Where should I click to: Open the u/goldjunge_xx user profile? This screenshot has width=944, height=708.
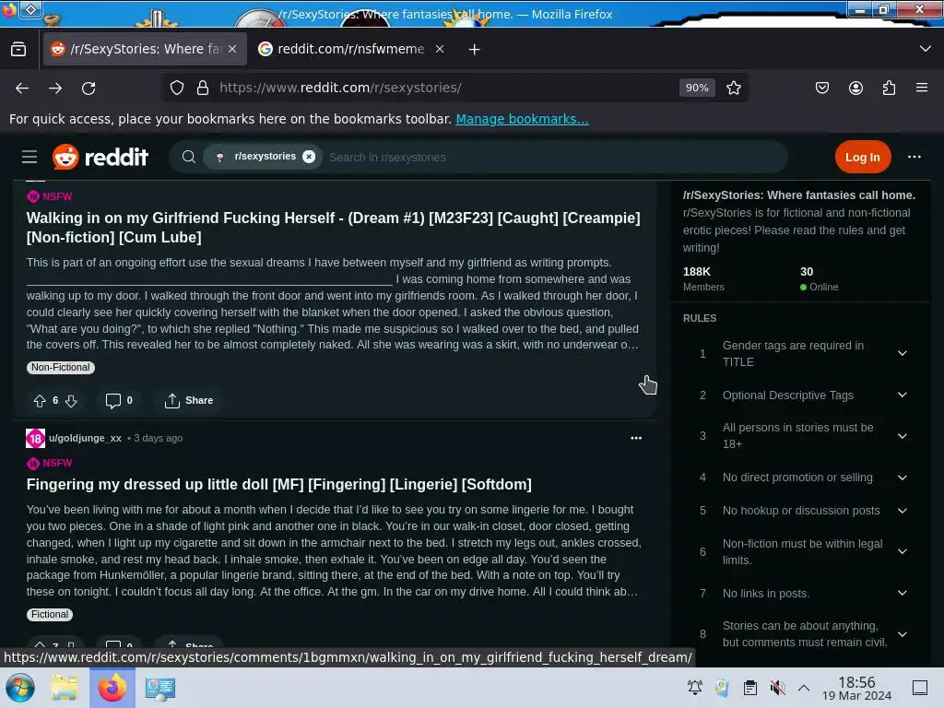85,438
